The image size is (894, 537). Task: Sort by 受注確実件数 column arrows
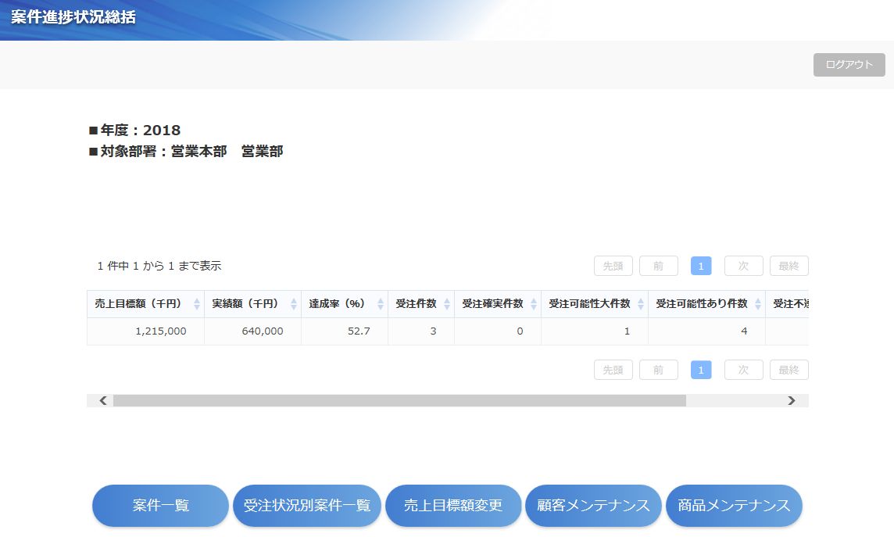point(534,304)
